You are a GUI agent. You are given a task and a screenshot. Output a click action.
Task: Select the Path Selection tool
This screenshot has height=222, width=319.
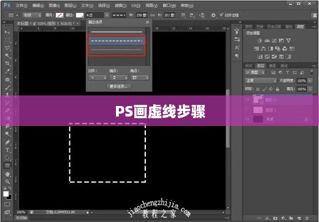point(8,158)
